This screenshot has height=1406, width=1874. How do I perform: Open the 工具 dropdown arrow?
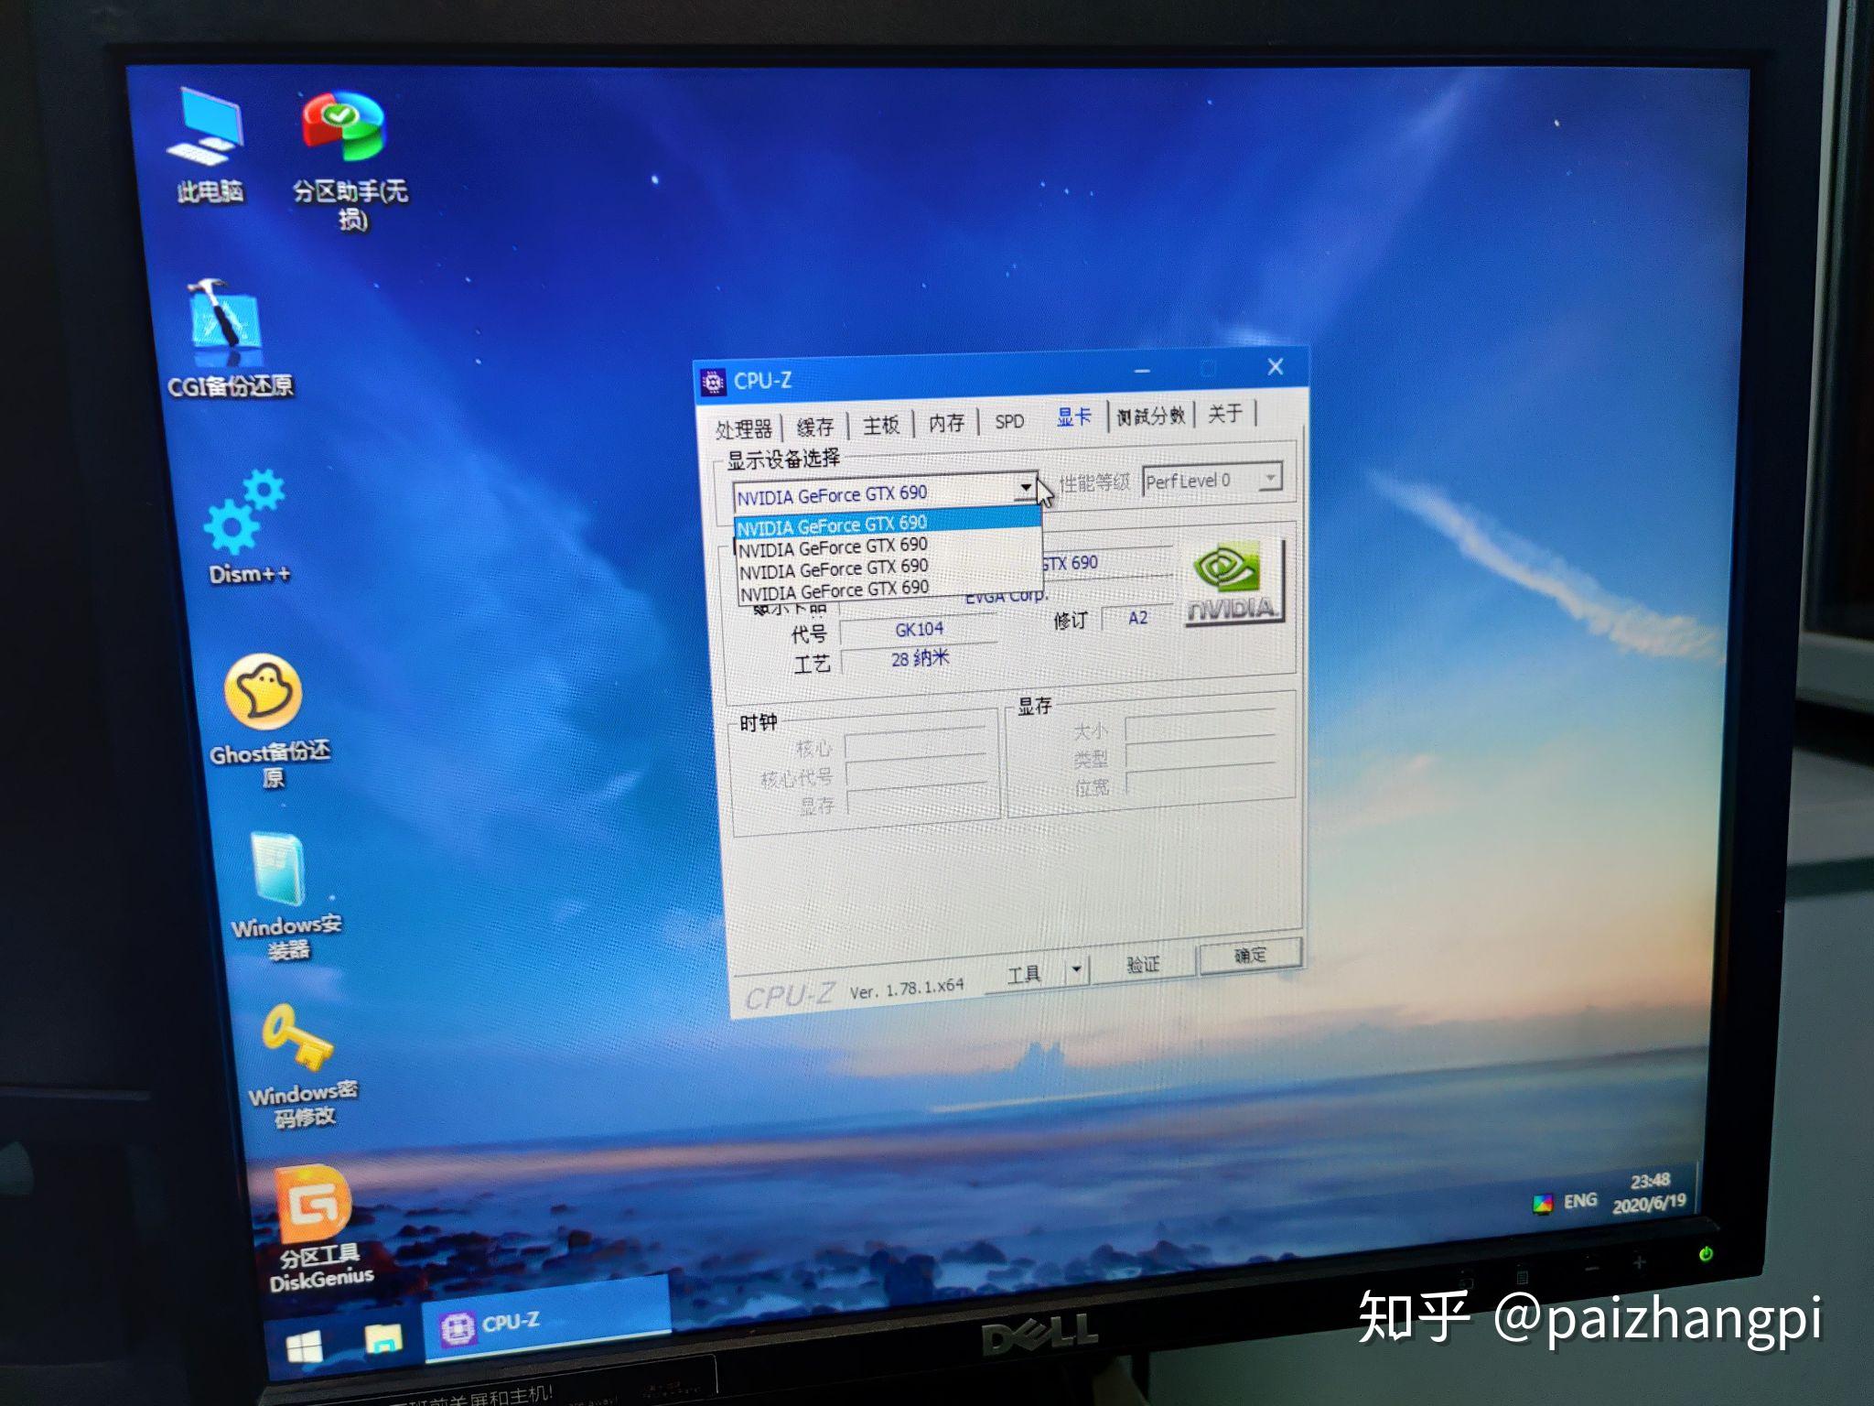coord(1076,968)
